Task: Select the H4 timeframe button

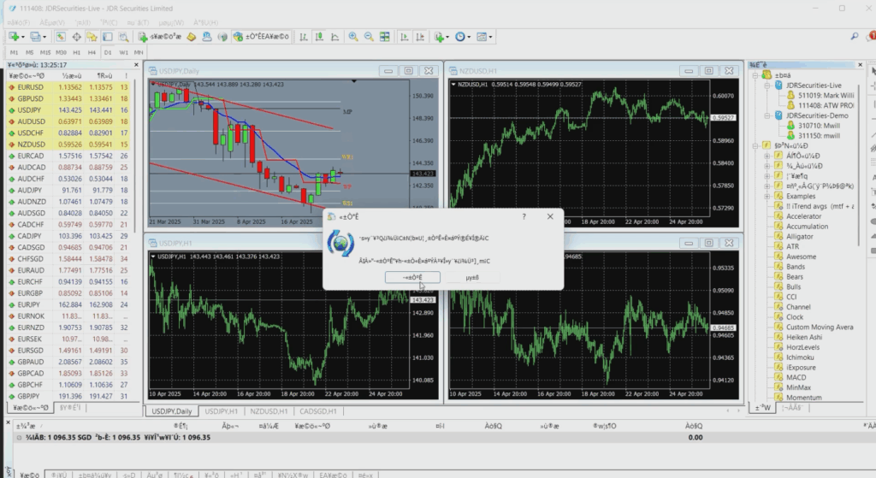Action: coord(92,52)
